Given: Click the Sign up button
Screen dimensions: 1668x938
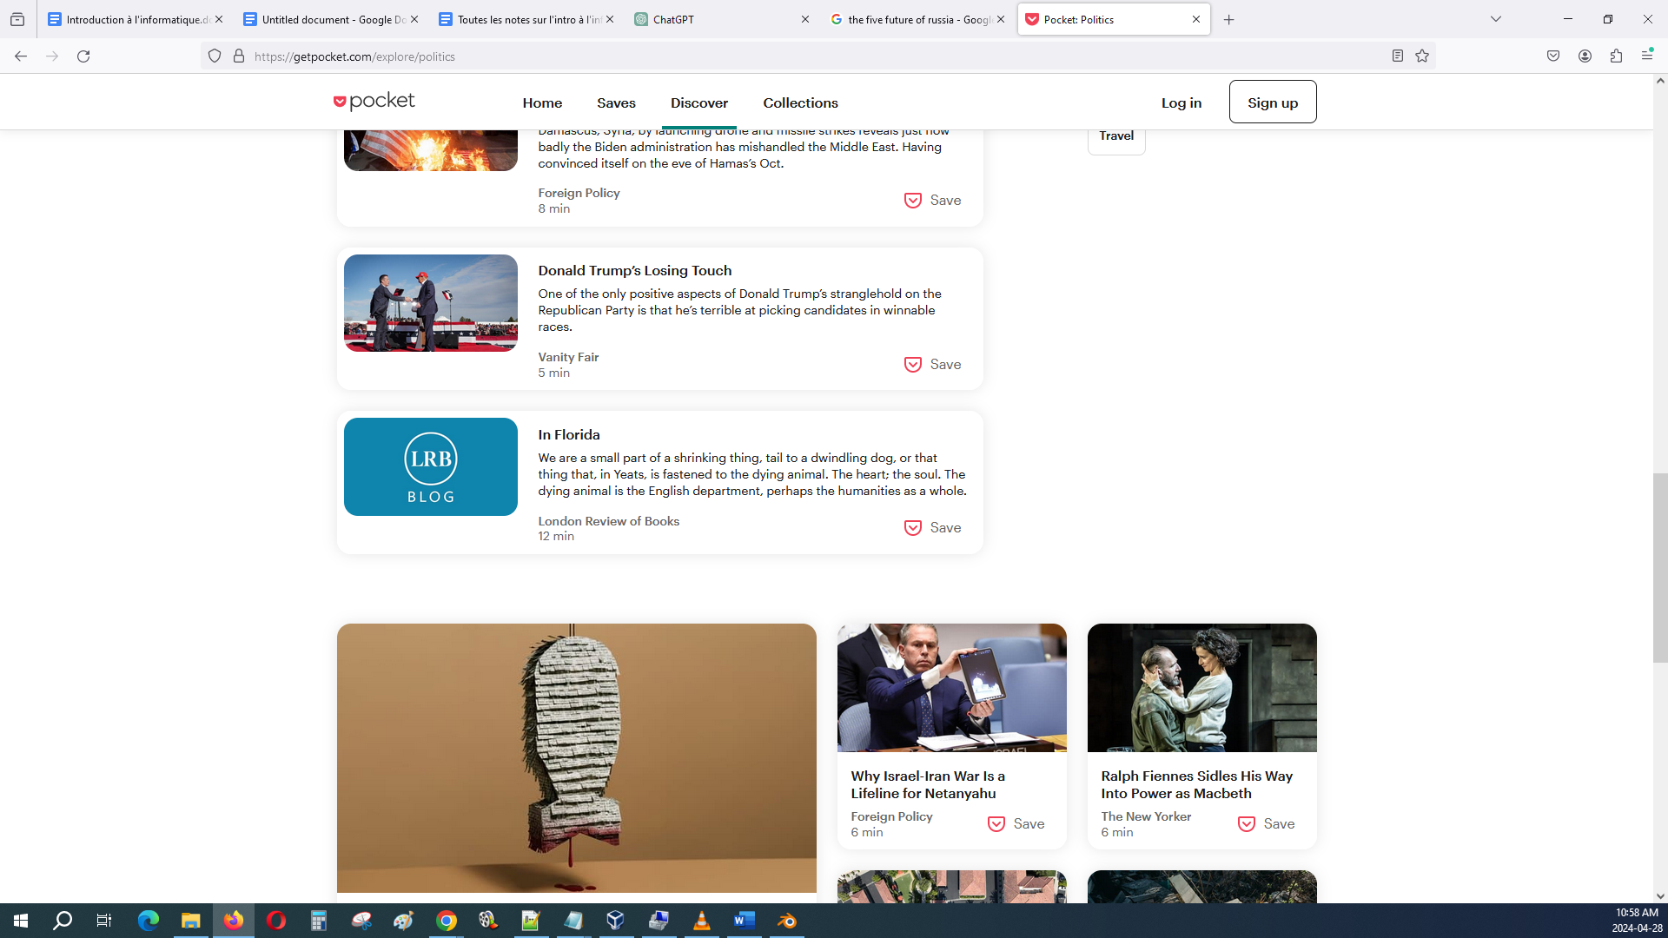Looking at the screenshot, I should [1272, 102].
